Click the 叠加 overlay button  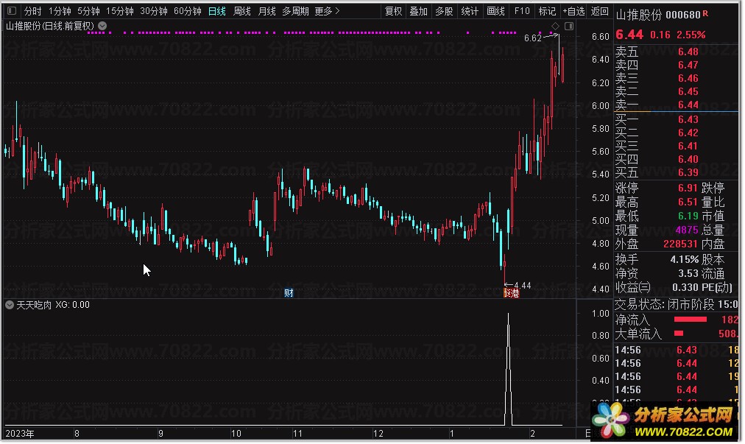[x=419, y=11]
